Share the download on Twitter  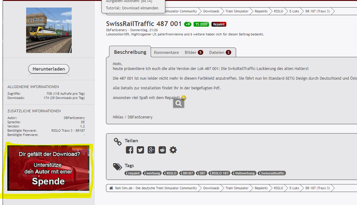point(140,150)
